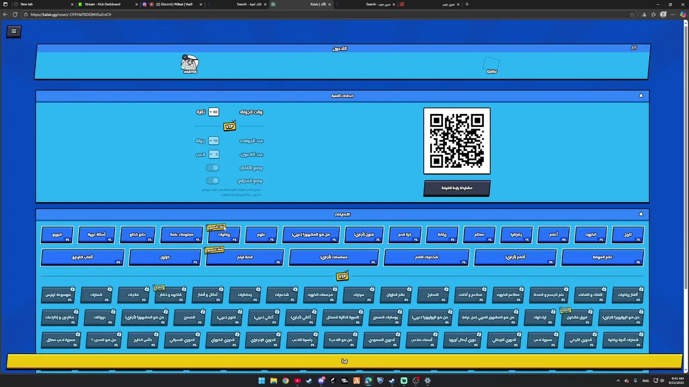Select the رياضة (sports) category
This screenshot has width=689, height=387.
(441, 234)
